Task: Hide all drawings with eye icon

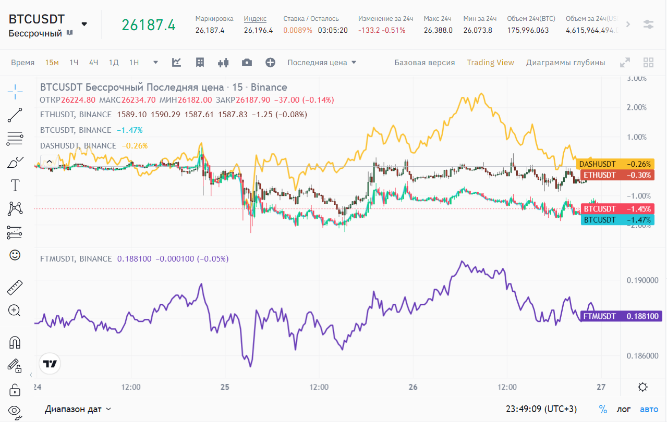Action: point(15,412)
